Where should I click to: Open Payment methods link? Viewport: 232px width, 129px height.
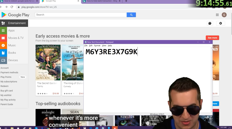point(9,73)
